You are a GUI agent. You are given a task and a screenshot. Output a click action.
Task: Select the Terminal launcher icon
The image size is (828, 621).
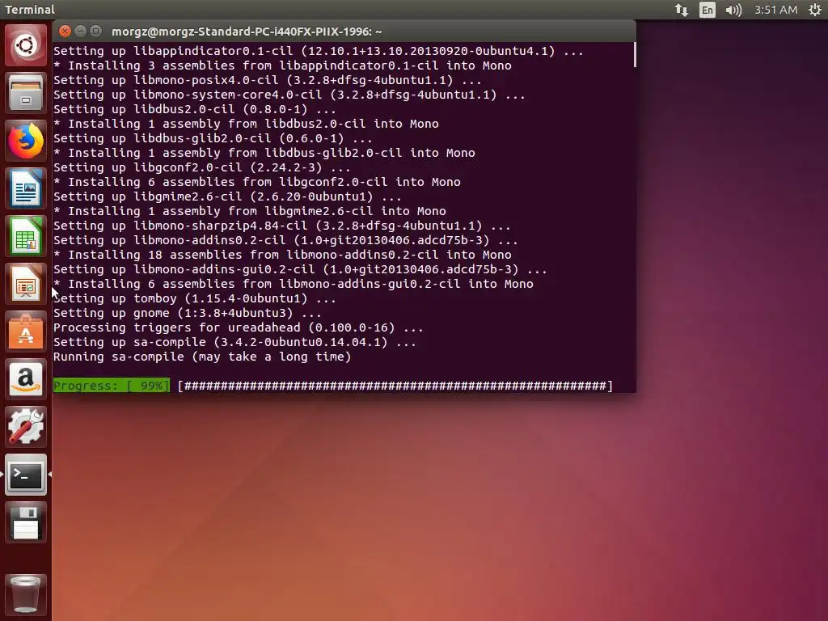pyautogui.click(x=25, y=474)
